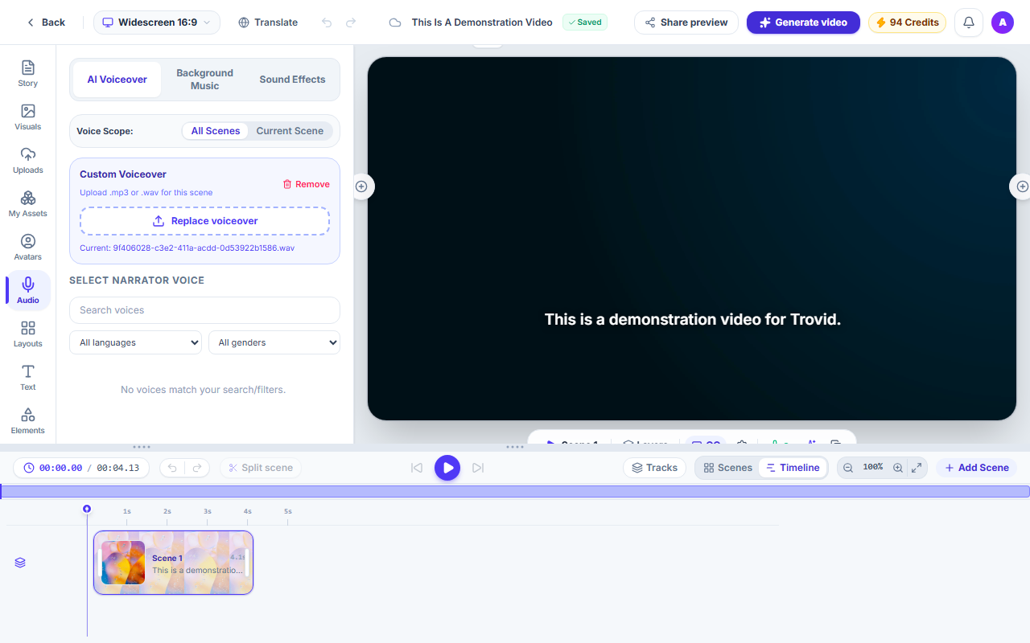Open the Story panel in sidebar
This screenshot has height=643, width=1030.
(x=28, y=73)
